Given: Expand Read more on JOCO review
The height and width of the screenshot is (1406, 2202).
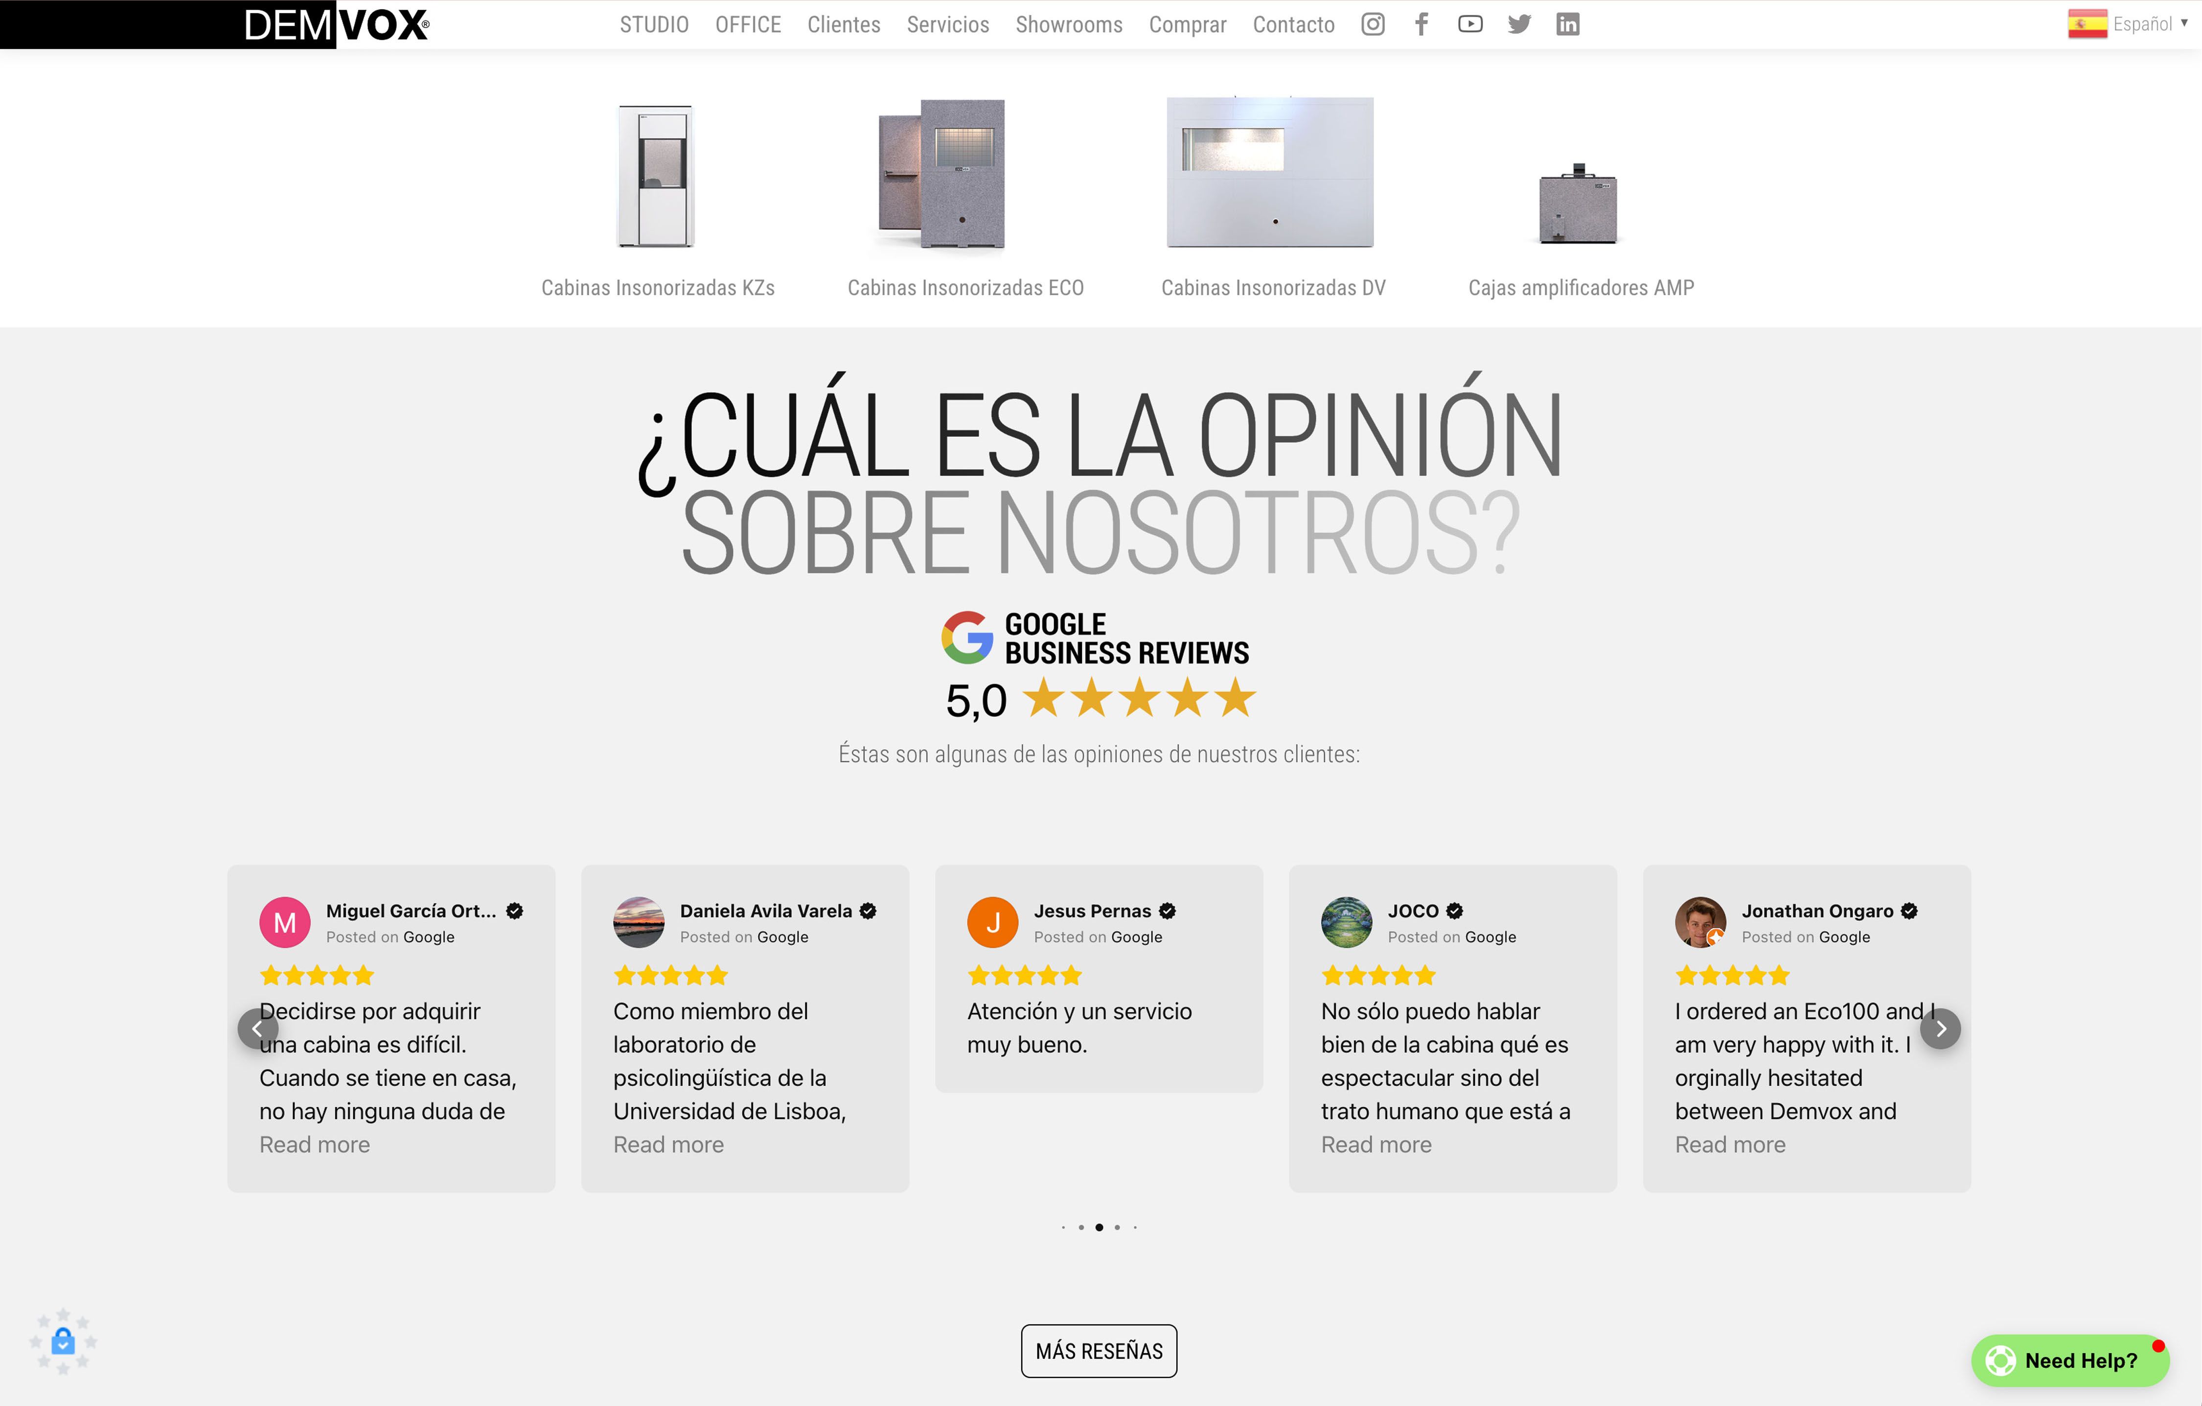Looking at the screenshot, I should tap(1376, 1144).
